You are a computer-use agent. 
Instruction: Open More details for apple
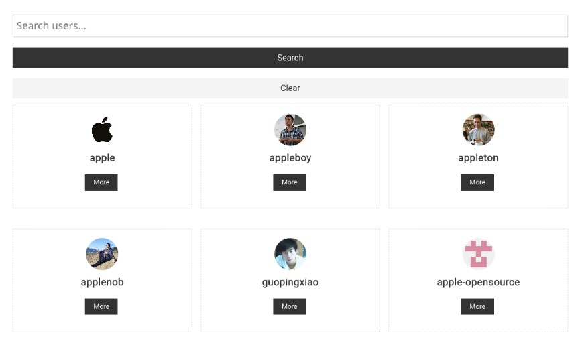[x=101, y=182]
